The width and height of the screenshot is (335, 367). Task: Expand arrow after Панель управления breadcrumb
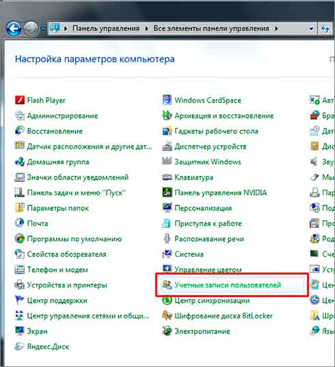pyautogui.click(x=146, y=29)
